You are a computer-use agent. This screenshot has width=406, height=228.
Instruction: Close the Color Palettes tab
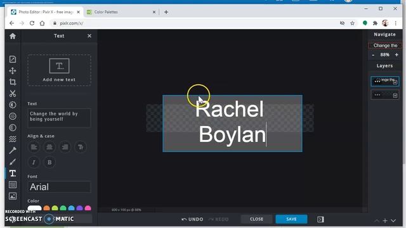(x=154, y=12)
